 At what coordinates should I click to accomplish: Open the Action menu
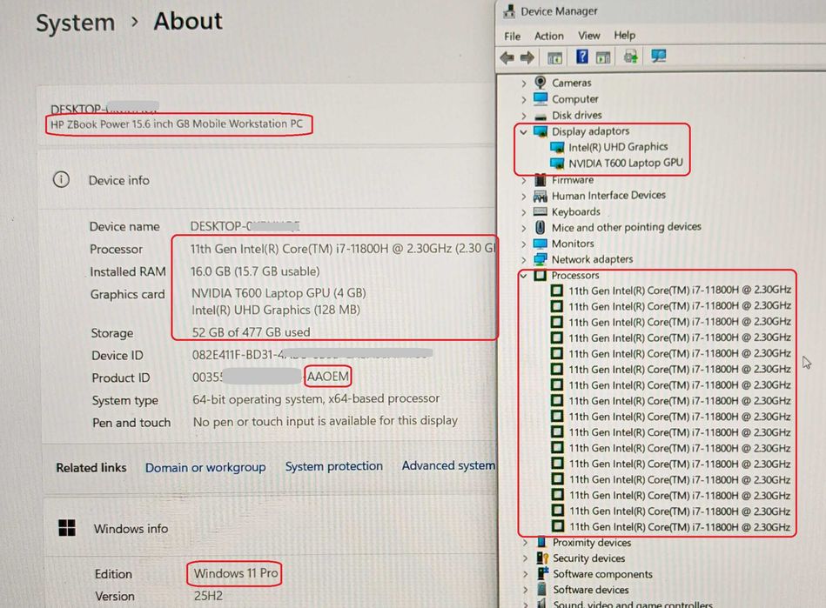pos(549,36)
